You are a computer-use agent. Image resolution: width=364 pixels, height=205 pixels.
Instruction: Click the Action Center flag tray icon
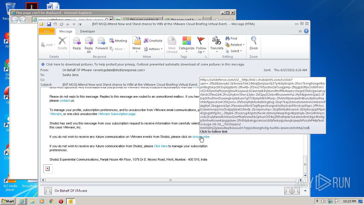pyautogui.click(x=337, y=201)
